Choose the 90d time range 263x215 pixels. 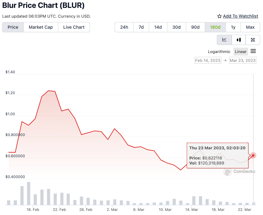[x=195, y=27]
